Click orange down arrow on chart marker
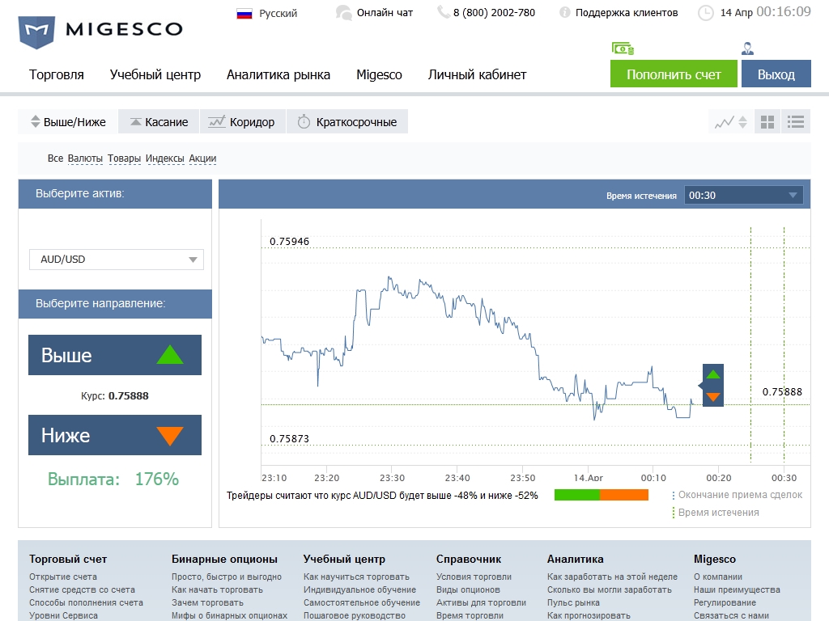The image size is (829, 621). pyautogui.click(x=712, y=397)
